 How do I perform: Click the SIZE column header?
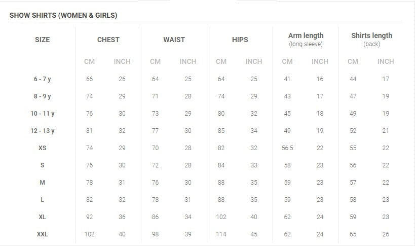point(43,40)
